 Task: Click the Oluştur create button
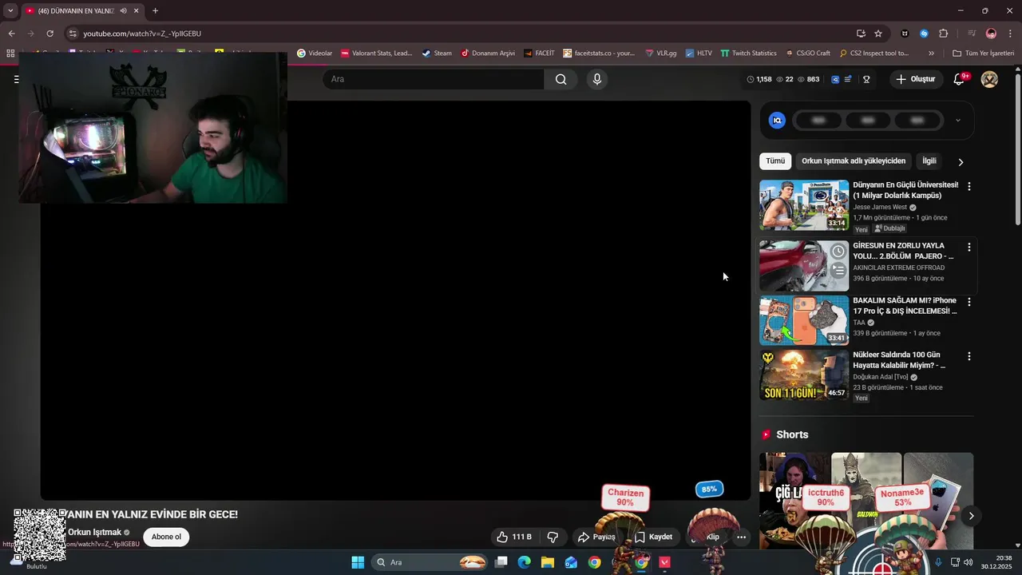tap(916, 79)
